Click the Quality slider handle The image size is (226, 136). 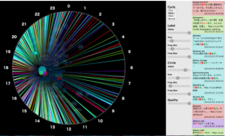(189, 103)
